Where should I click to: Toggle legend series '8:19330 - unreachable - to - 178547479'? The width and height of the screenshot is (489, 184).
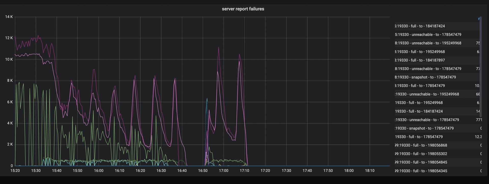(x=428, y=69)
